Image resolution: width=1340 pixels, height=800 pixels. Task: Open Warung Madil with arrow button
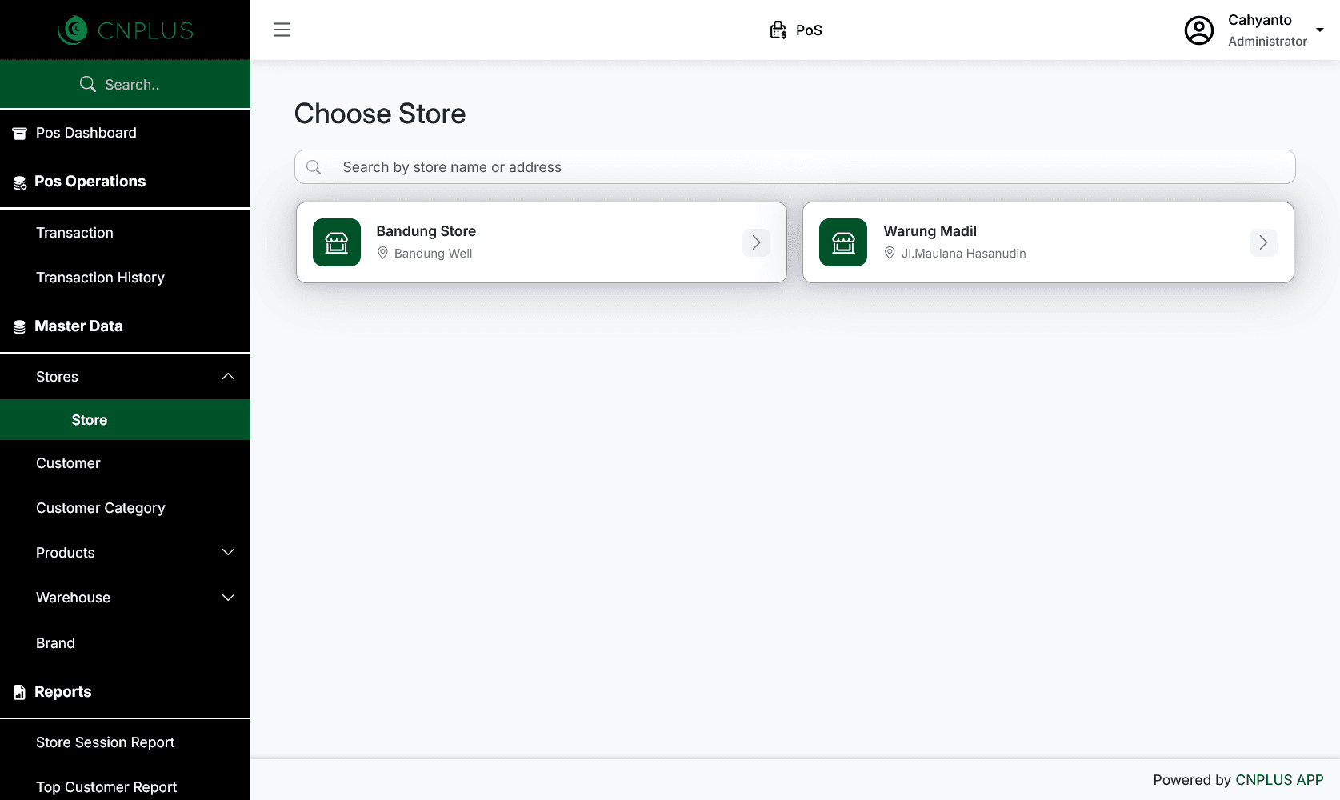tap(1263, 242)
